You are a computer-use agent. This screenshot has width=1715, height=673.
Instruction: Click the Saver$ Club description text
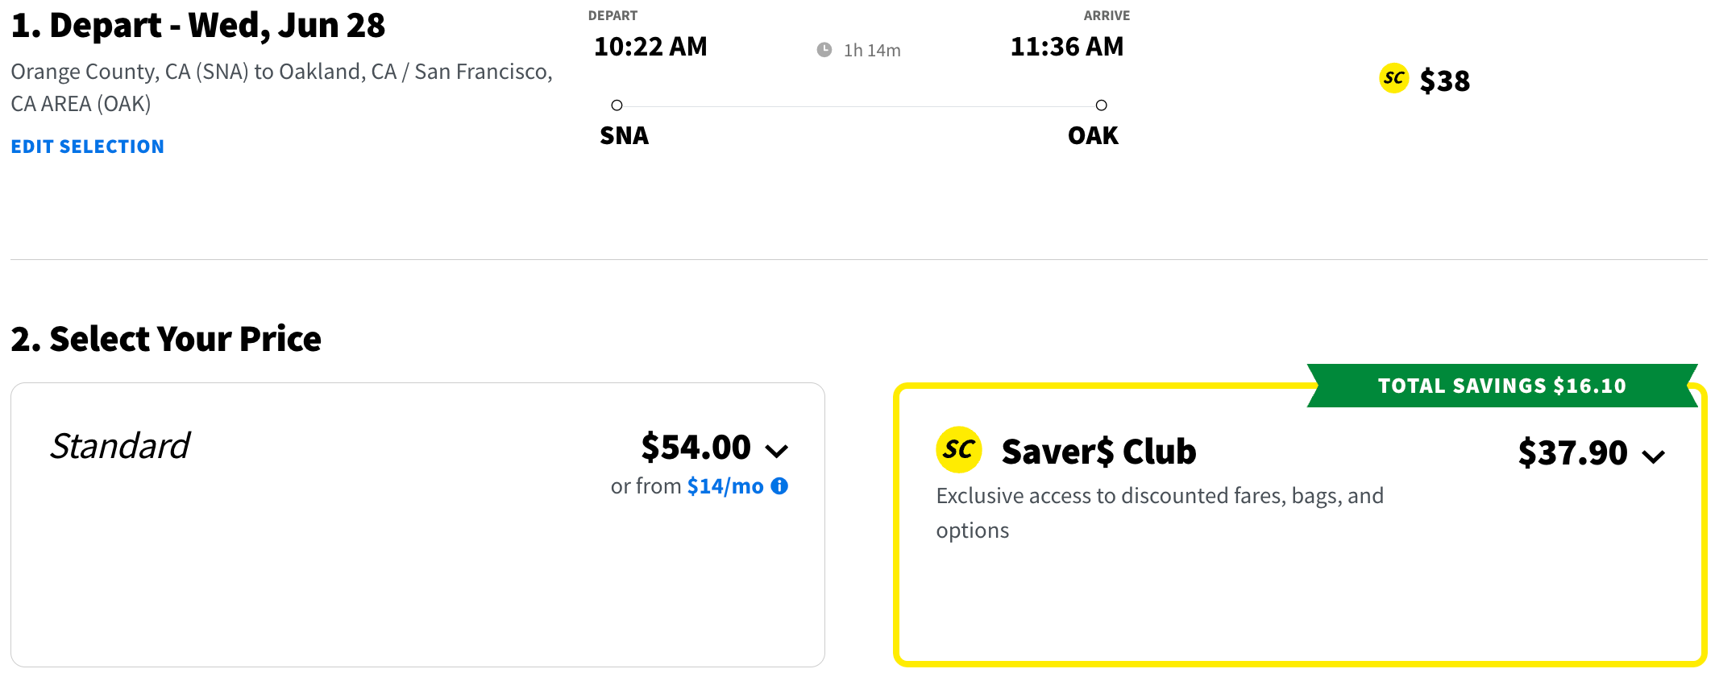tap(1159, 512)
